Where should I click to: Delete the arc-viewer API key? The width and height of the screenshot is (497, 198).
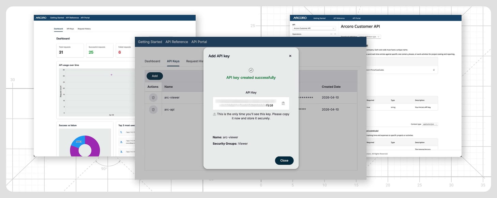point(153,97)
